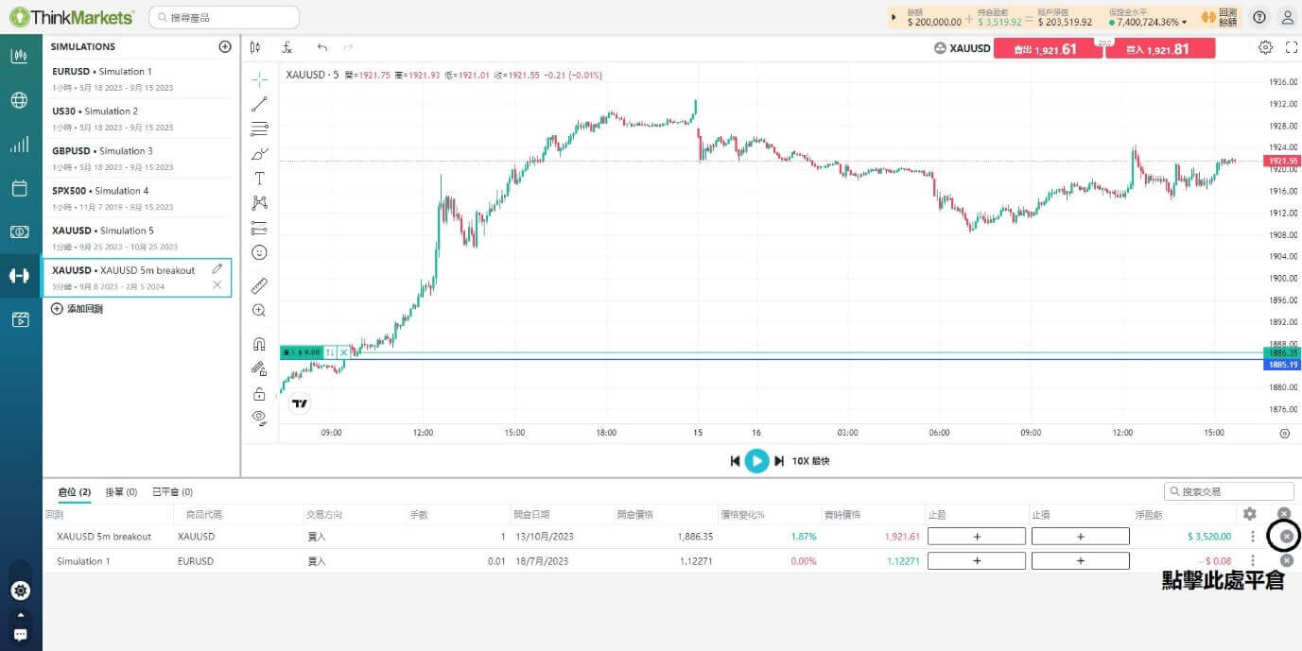Click the product search field
Image resolution: width=1302 pixels, height=651 pixels.
click(x=225, y=17)
